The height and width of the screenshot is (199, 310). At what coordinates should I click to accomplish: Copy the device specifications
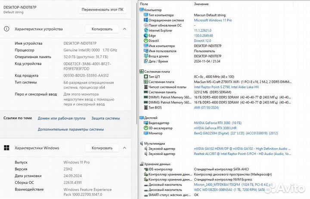[x=102, y=29]
